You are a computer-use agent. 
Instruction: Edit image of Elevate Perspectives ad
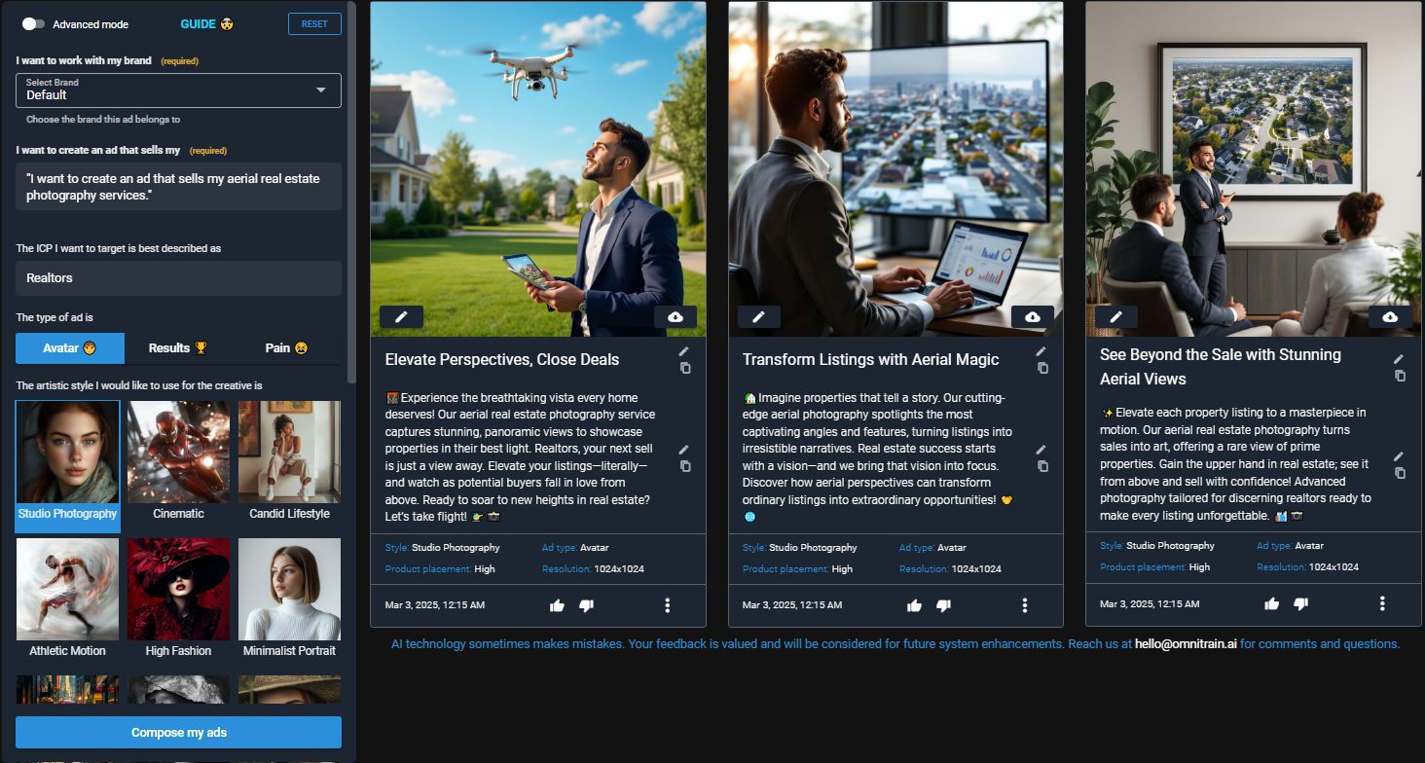(x=401, y=316)
